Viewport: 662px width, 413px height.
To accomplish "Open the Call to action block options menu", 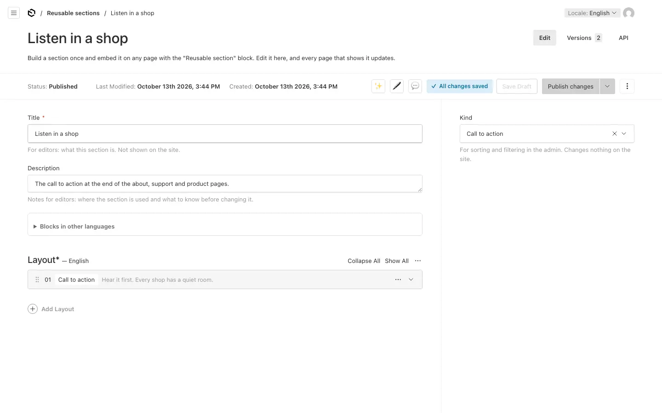I will pos(398,279).
